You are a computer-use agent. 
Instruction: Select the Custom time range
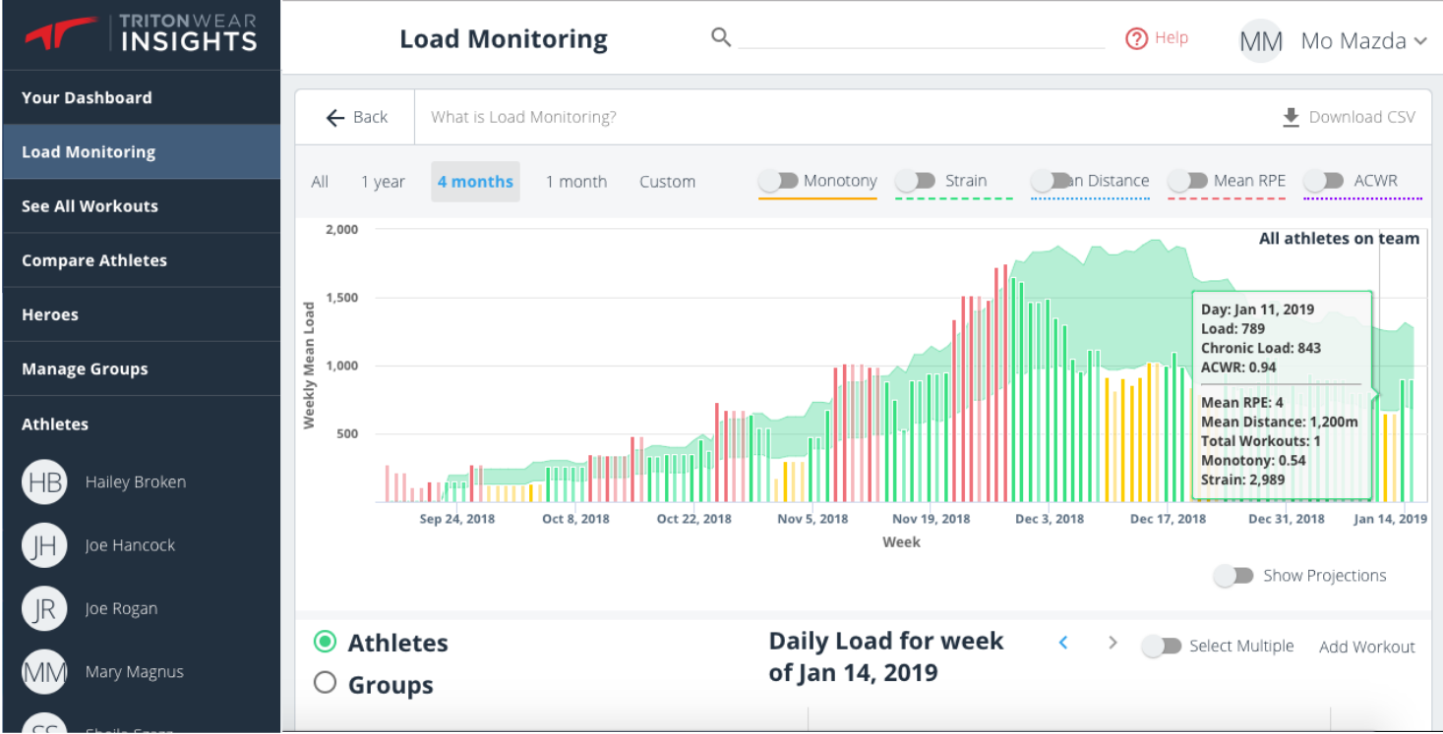[667, 182]
